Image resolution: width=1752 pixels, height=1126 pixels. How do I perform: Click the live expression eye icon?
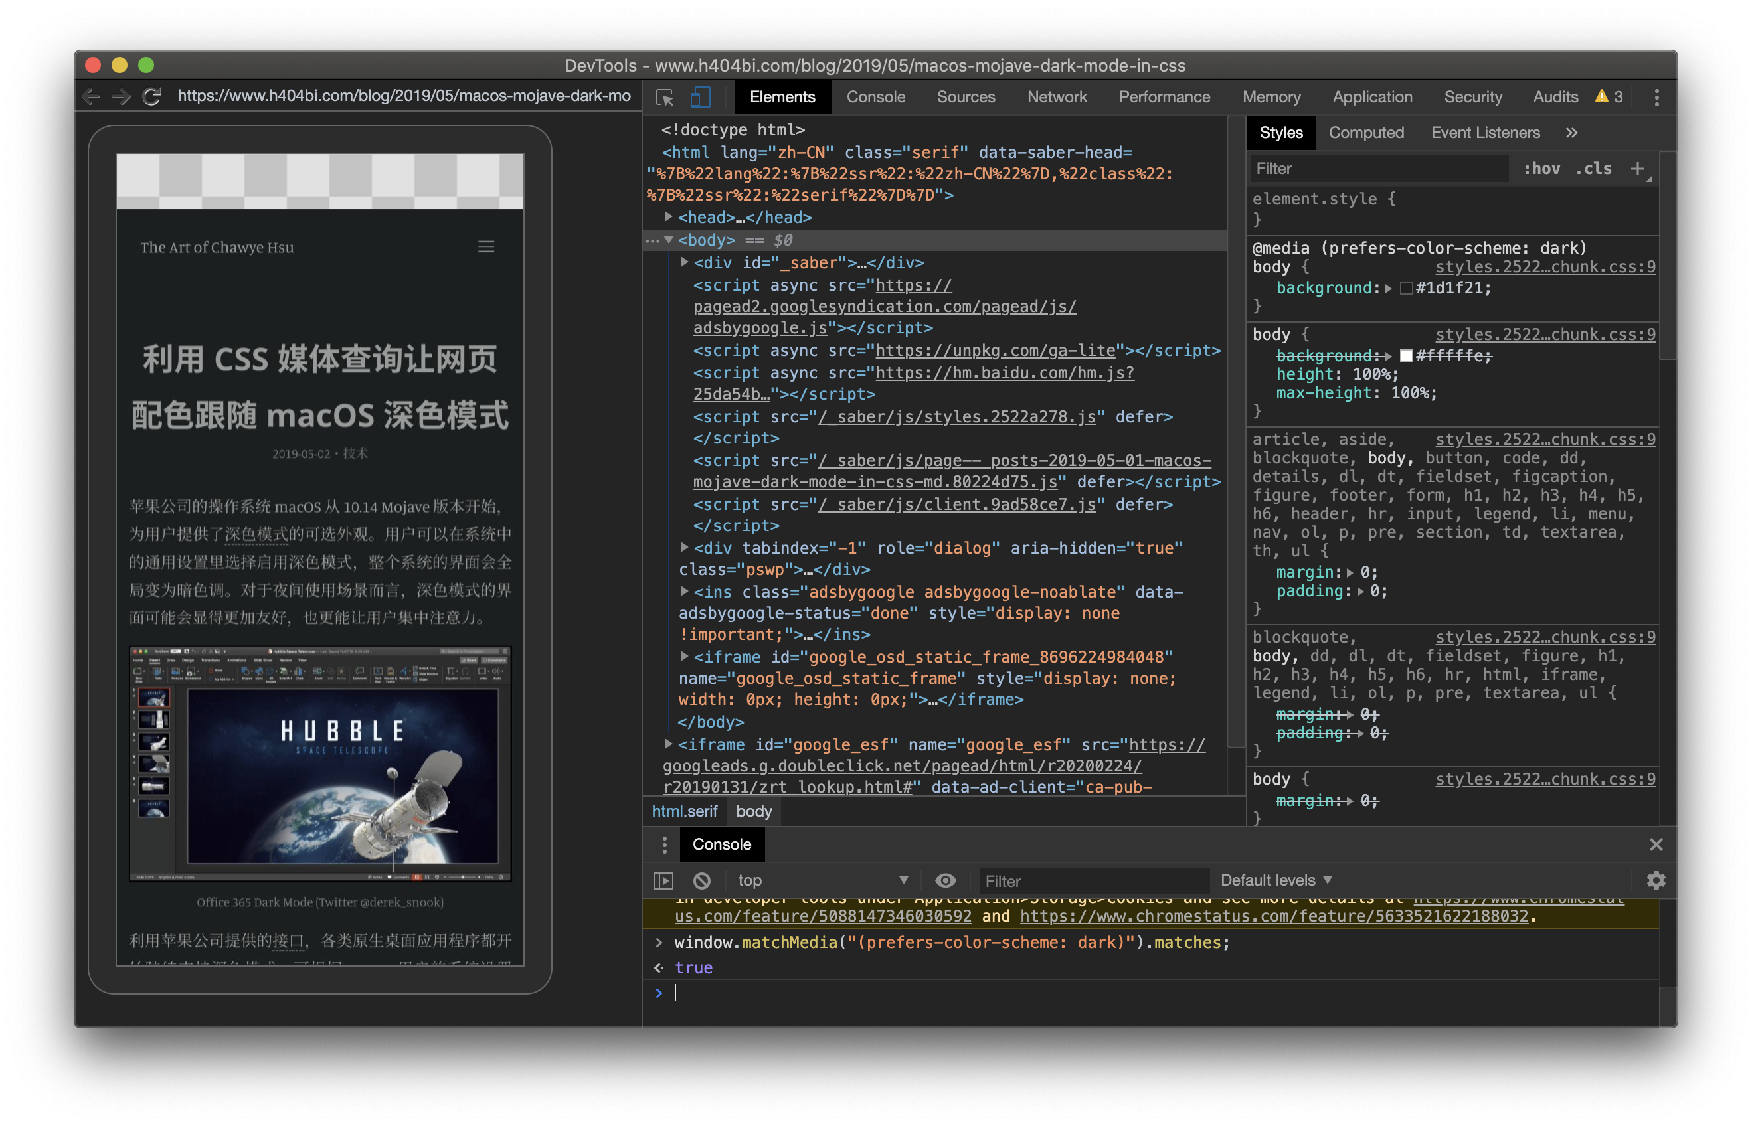tap(946, 880)
